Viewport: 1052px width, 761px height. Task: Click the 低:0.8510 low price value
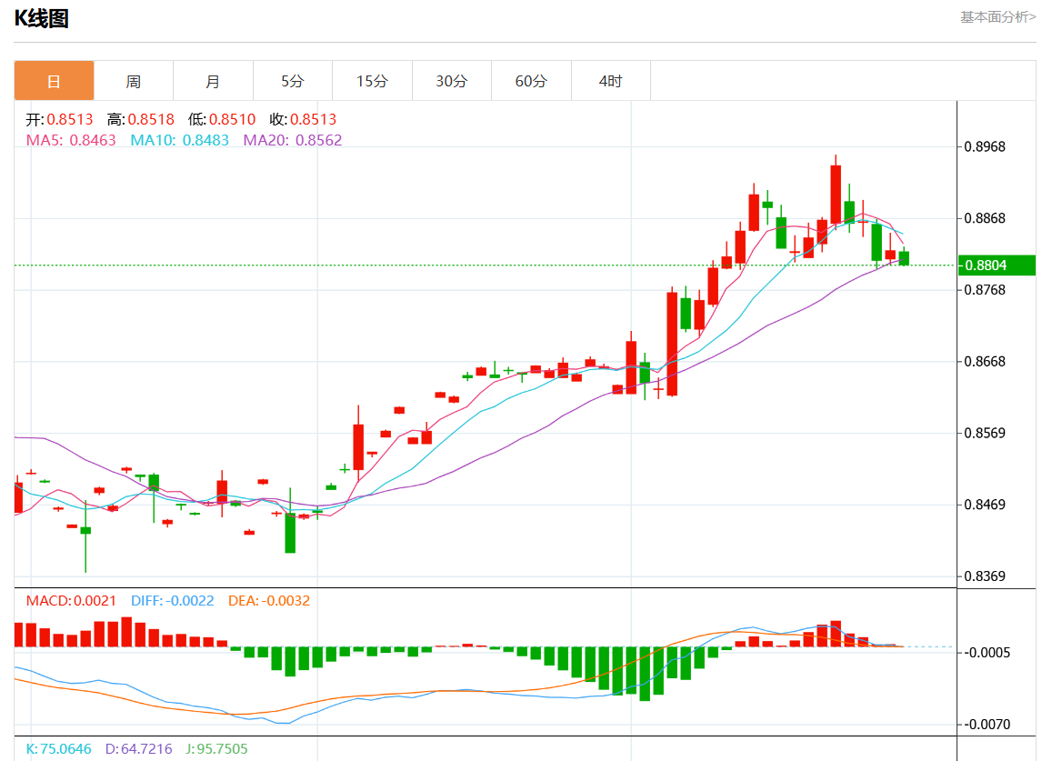coord(222,119)
